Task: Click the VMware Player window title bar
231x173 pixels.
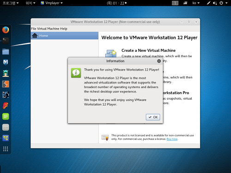Action: (115, 22)
